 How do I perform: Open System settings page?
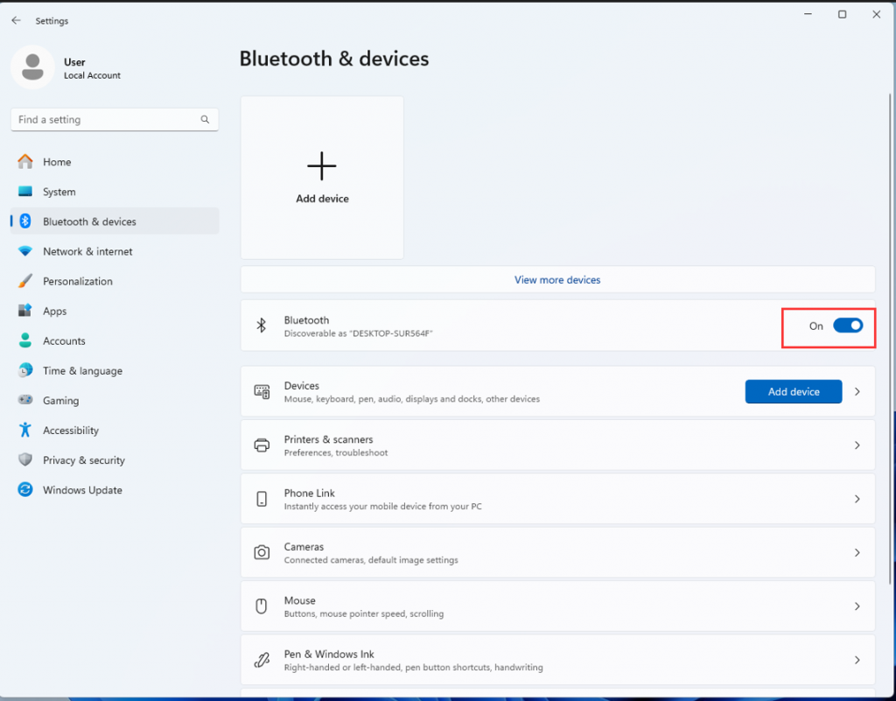(x=115, y=192)
